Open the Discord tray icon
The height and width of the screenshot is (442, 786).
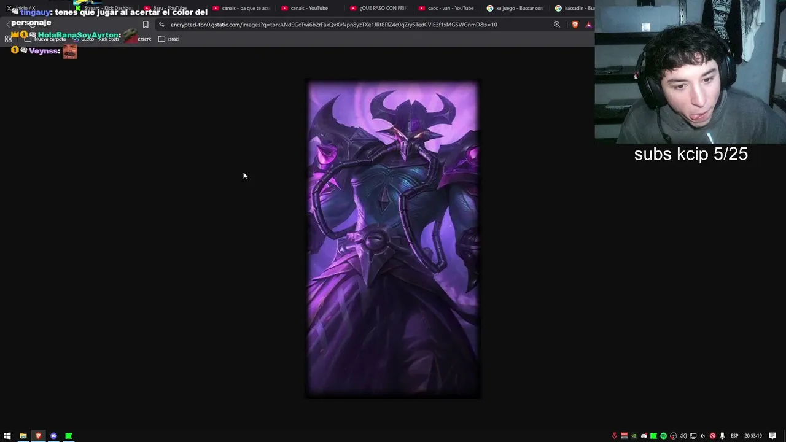(644, 436)
